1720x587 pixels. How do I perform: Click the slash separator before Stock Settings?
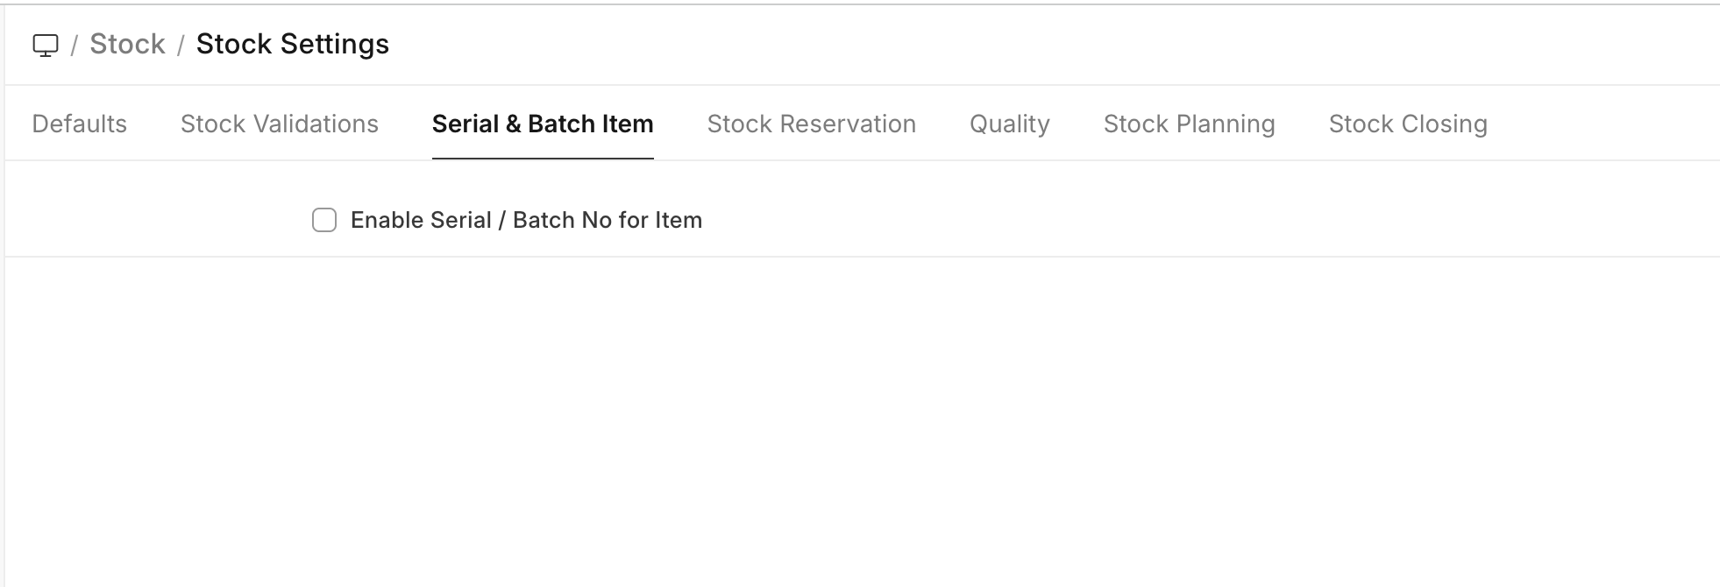tap(181, 45)
